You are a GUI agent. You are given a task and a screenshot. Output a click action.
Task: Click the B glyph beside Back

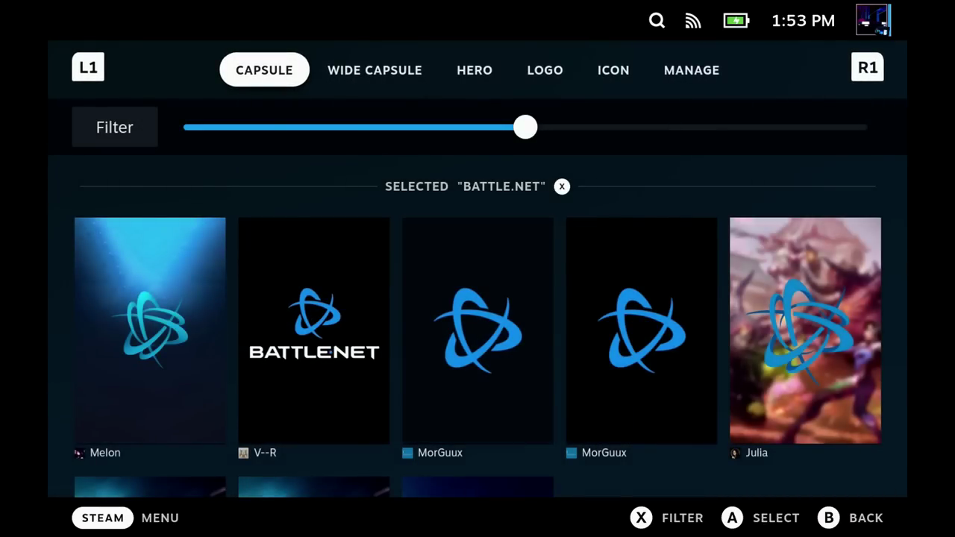[828, 518]
